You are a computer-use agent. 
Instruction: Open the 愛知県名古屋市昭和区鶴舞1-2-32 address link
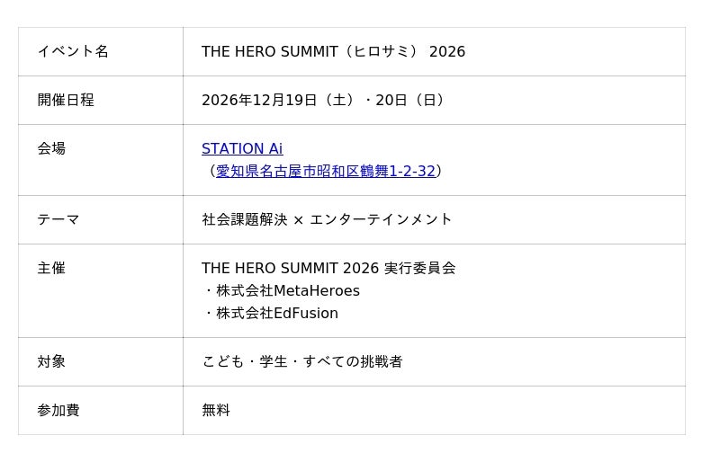click(325, 172)
